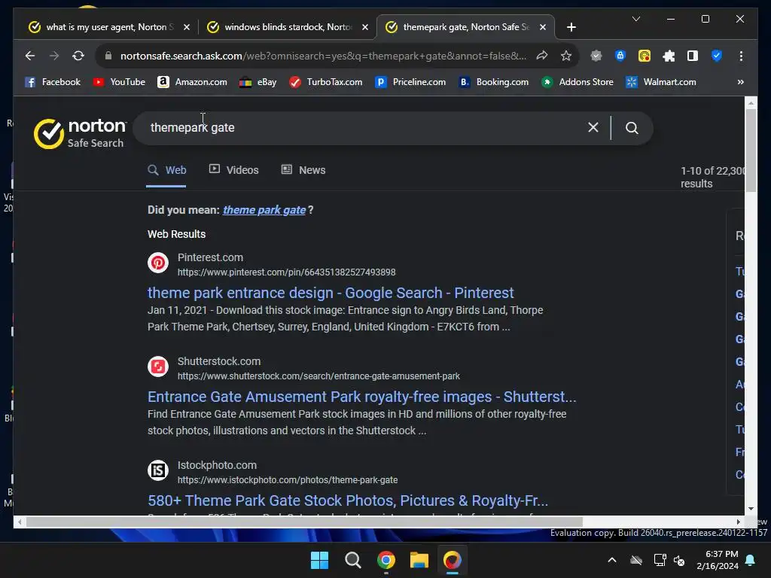Viewport: 771px width, 578px height.
Task: Open the Booking.com bookmark
Action: coord(494,82)
